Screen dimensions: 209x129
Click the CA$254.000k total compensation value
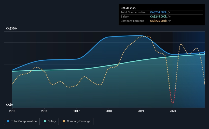[158, 12]
